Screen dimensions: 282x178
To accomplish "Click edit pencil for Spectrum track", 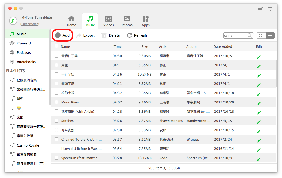I will point(259,159).
